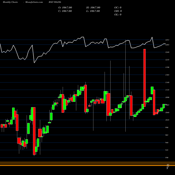This screenshot has height=175, width=175.
Task: Click the open price 'O: 1067.00'
Action: 65,8
